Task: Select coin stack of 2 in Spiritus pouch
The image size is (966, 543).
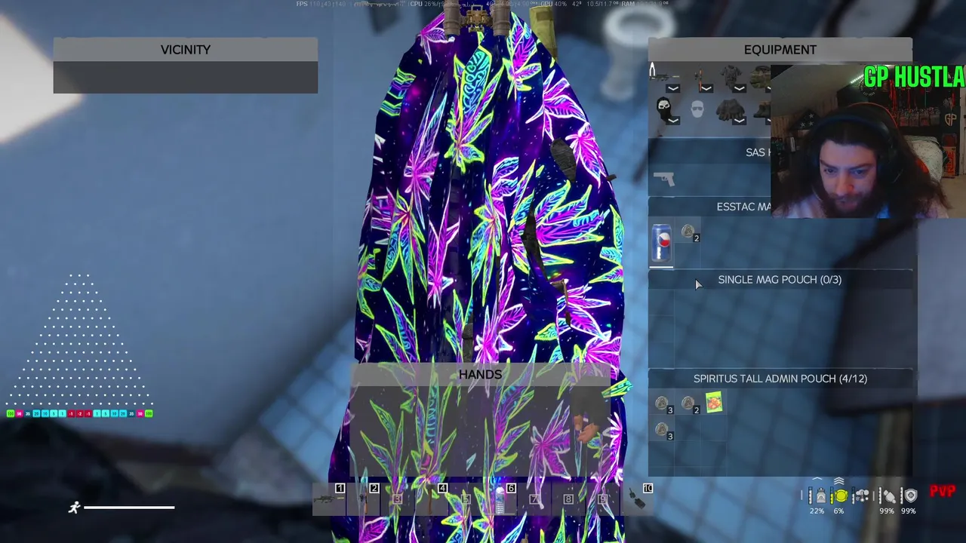Action: pyautogui.click(x=688, y=403)
